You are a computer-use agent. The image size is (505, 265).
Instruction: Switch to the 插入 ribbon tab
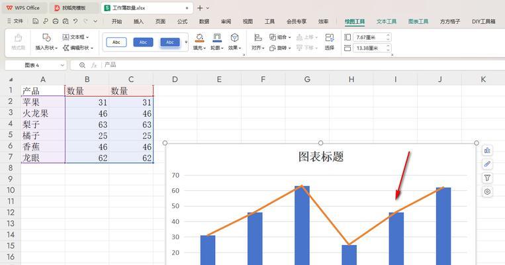point(138,21)
